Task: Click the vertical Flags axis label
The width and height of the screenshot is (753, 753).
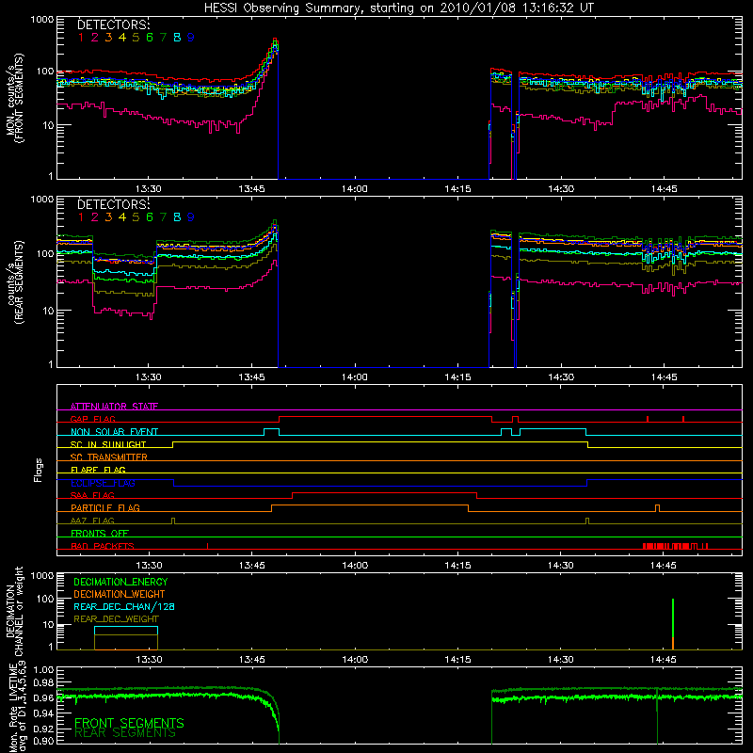Action: 38,470
